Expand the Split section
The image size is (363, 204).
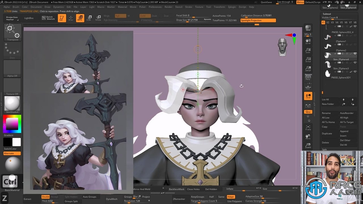(324, 149)
